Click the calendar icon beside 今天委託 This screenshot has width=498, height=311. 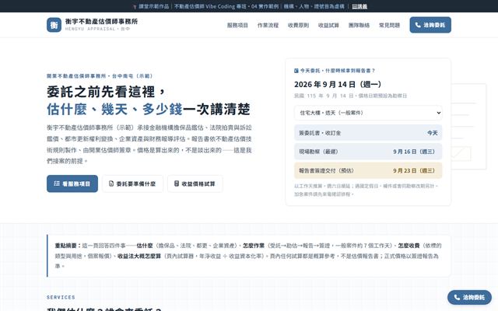[296, 71]
